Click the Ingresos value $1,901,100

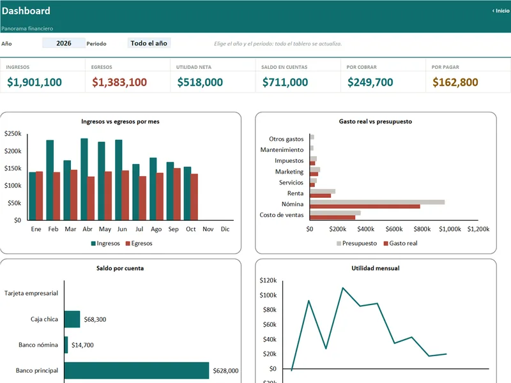pyautogui.click(x=34, y=82)
